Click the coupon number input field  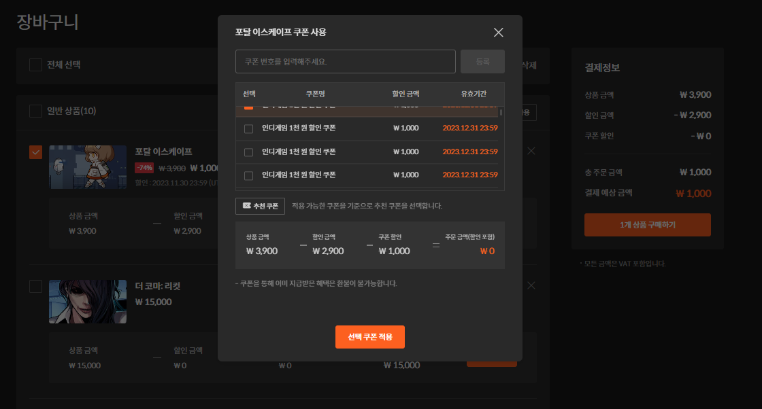click(345, 61)
